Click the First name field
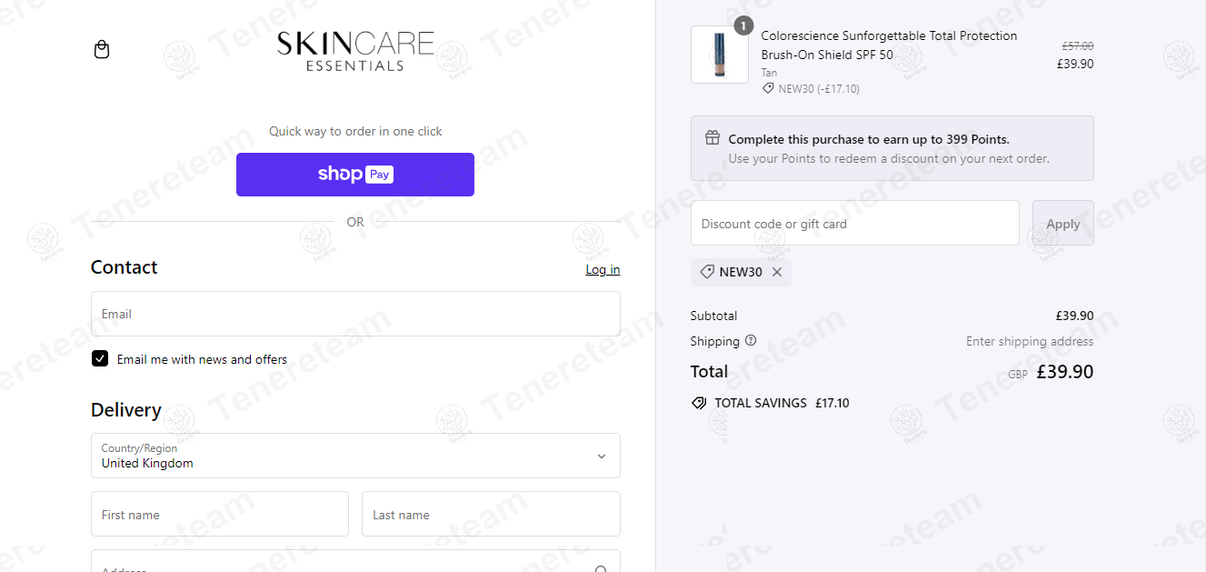 point(220,515)
